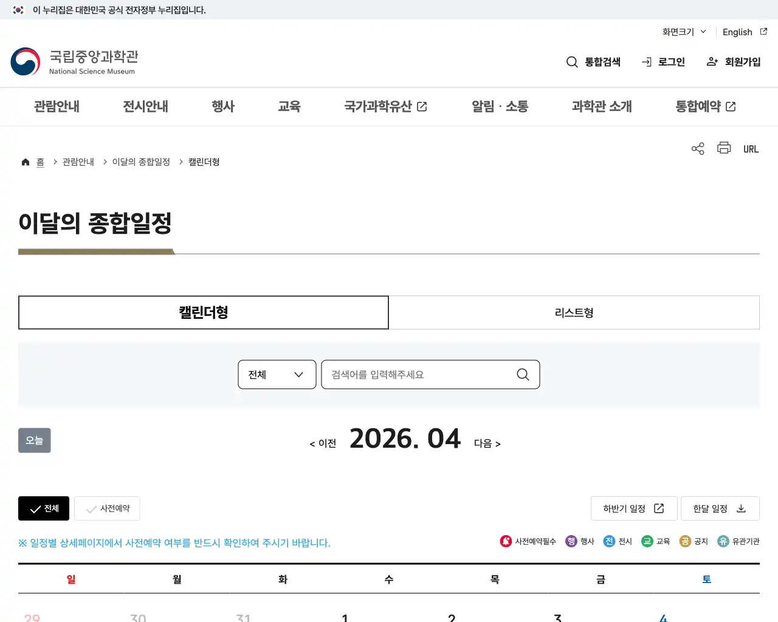This screenshot has width=778, height=622.
Task: Open the 교육 menu in the navigation bar
Action: click(x=290, y=106)
